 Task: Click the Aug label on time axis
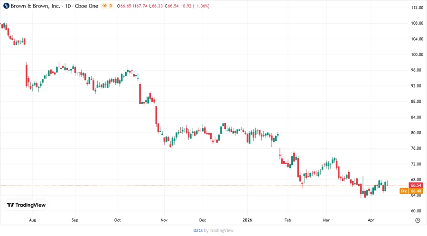pyautogui.click(x=32, y=220)
